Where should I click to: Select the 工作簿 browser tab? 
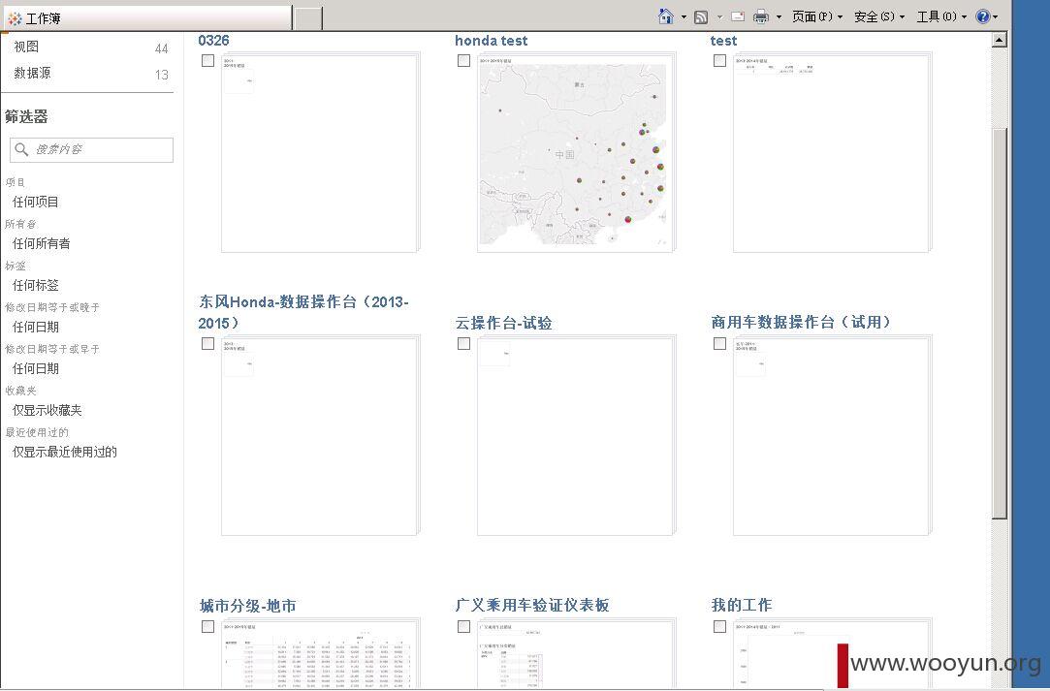(x=146, y=18)
